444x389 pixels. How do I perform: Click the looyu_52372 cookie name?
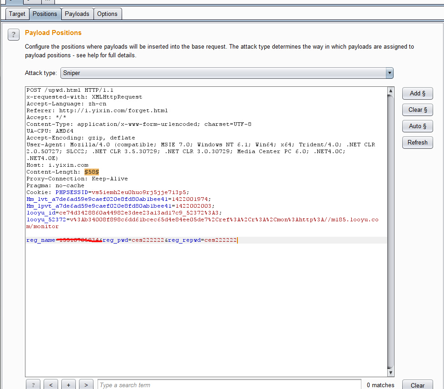click(x=46, y=219)
